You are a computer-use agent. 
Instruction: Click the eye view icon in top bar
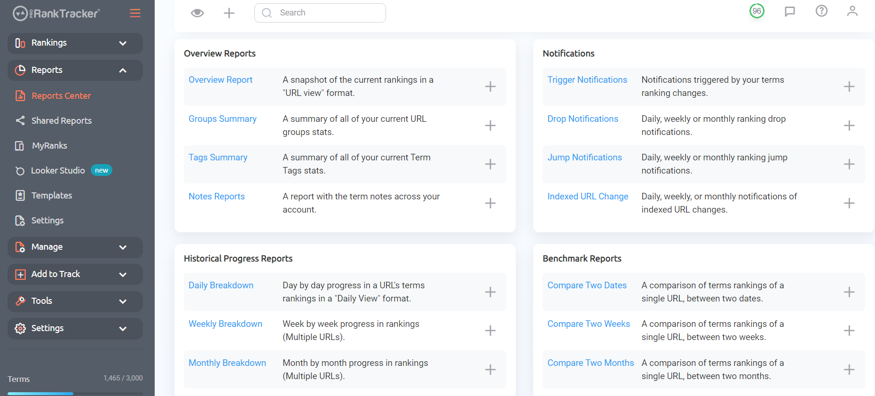[x=197, y=13]
